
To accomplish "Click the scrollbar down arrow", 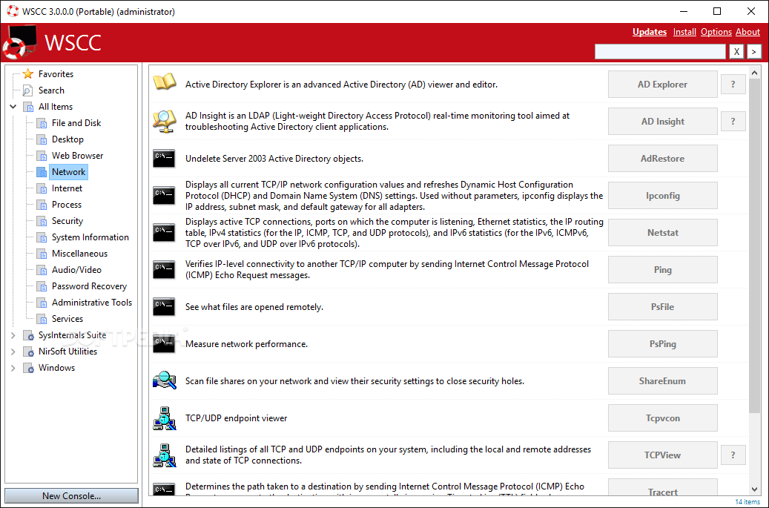I will click(755, 489).
